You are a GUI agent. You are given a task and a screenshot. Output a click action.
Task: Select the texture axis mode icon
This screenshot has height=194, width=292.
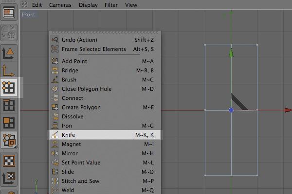[8, 178]
